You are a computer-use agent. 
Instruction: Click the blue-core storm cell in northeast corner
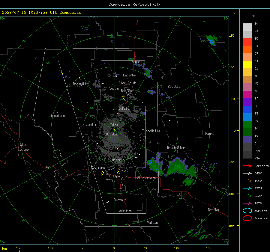click(211, 41)
